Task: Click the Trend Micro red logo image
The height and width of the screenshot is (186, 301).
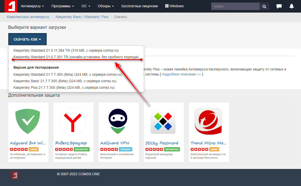Action: (208, 121)
